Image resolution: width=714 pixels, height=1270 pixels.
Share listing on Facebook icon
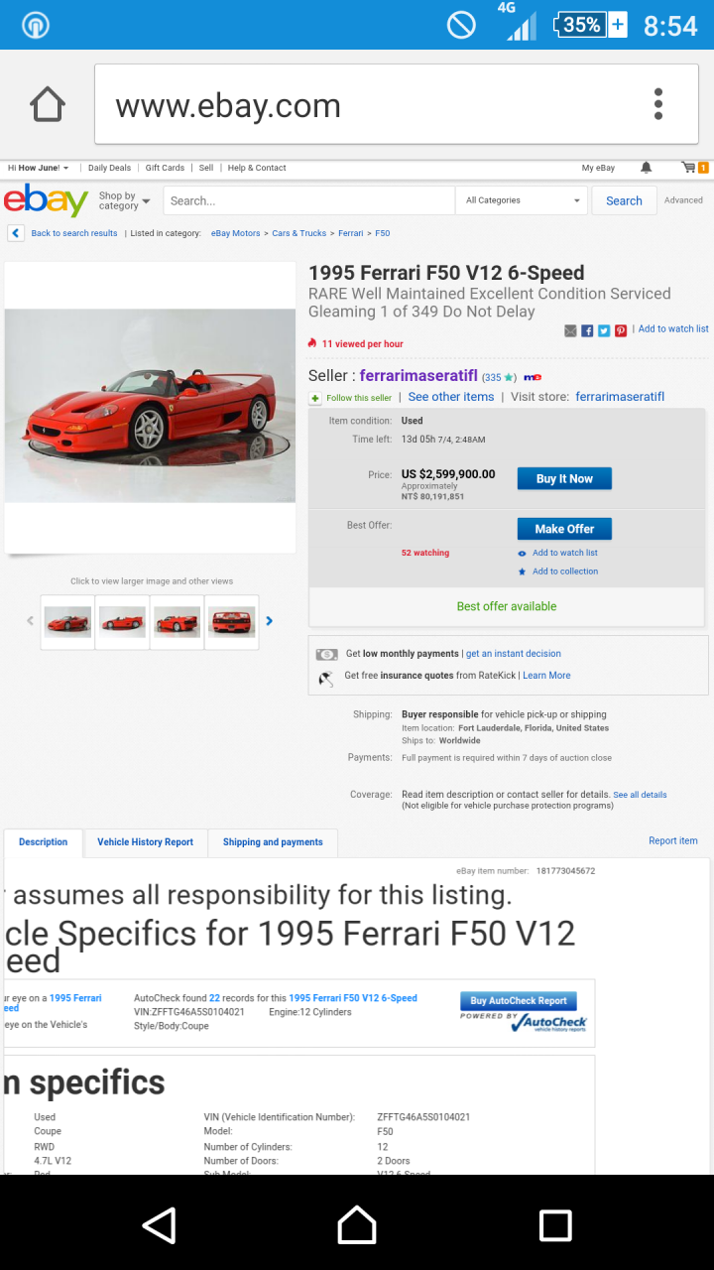[x=587, y=330]
